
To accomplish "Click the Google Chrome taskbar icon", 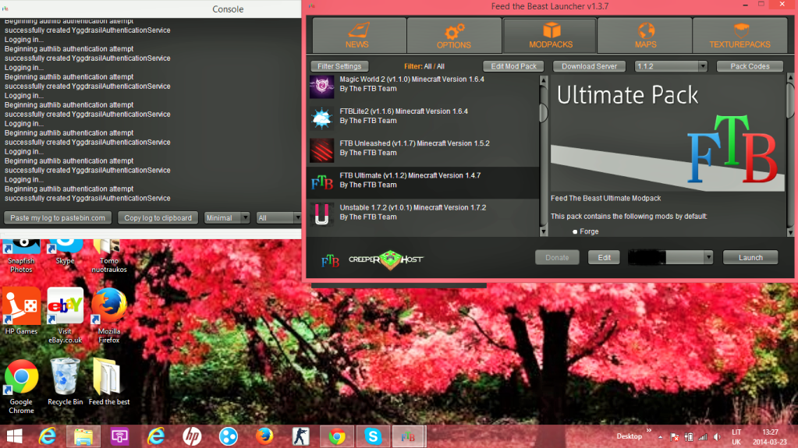I will (x=336, y=436).
